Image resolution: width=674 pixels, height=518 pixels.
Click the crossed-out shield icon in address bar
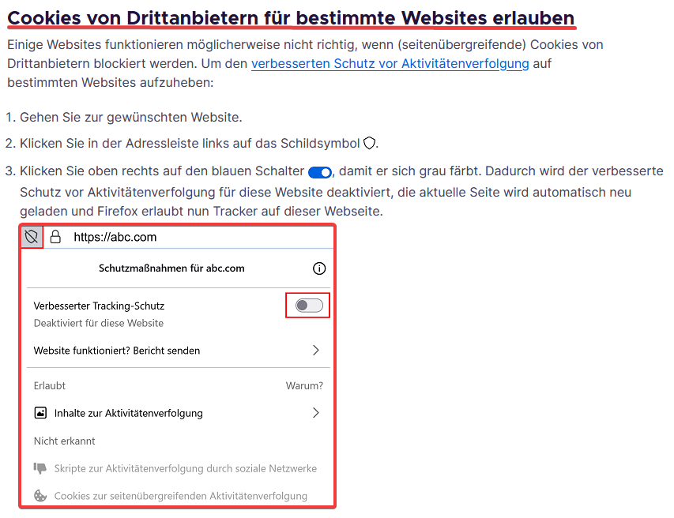(32, 237)
